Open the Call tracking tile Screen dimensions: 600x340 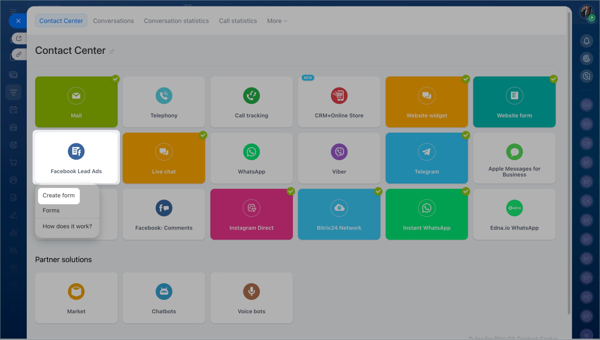coord(251,102)
